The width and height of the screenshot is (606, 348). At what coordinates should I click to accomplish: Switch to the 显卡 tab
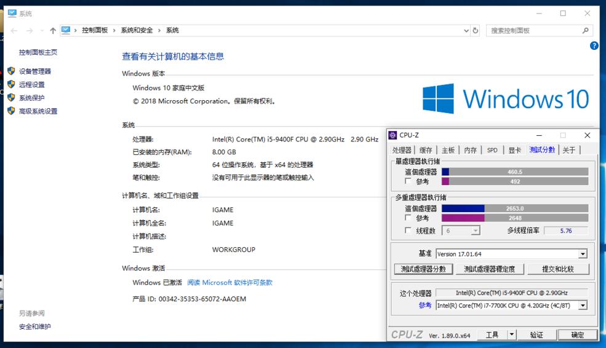point(515,150)
